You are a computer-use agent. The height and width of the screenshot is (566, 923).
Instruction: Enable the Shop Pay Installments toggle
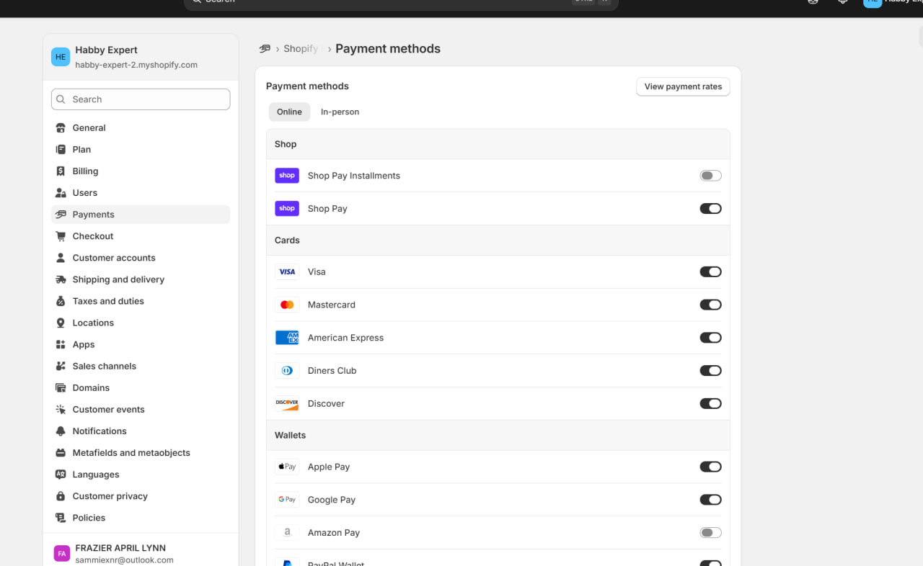710,176
